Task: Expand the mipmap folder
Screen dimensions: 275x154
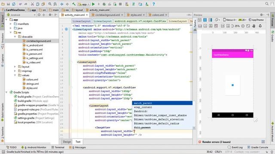Action: [x=15, y=71]
